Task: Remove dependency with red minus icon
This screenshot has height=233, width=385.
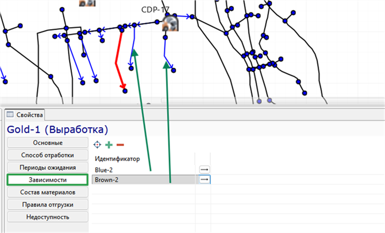Action: point(120,145)
